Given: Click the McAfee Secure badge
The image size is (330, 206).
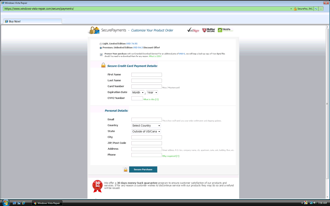Looking at the screenshot, I should click(x=209, y=30).
